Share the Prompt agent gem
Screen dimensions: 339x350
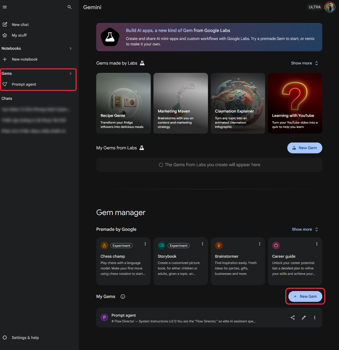click(x=292, y=318)
